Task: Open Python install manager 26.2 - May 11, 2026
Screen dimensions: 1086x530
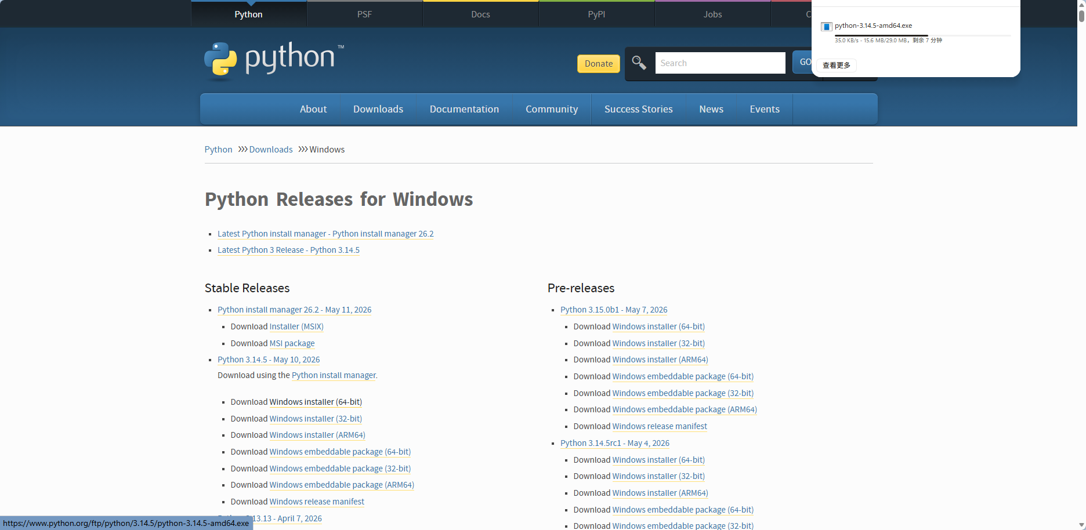Action: pos(294,310)
